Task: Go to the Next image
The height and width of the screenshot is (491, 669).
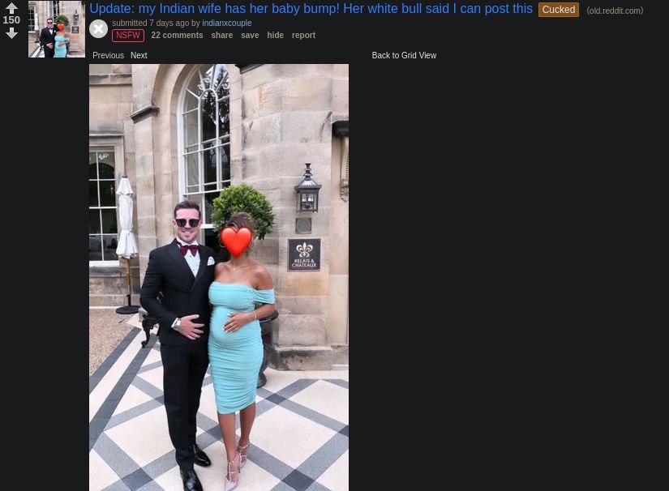Action: coord(139,55)
